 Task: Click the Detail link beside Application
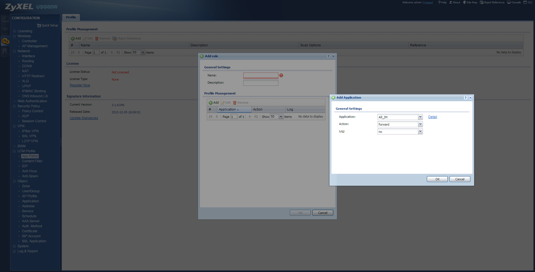coord(432,117)
